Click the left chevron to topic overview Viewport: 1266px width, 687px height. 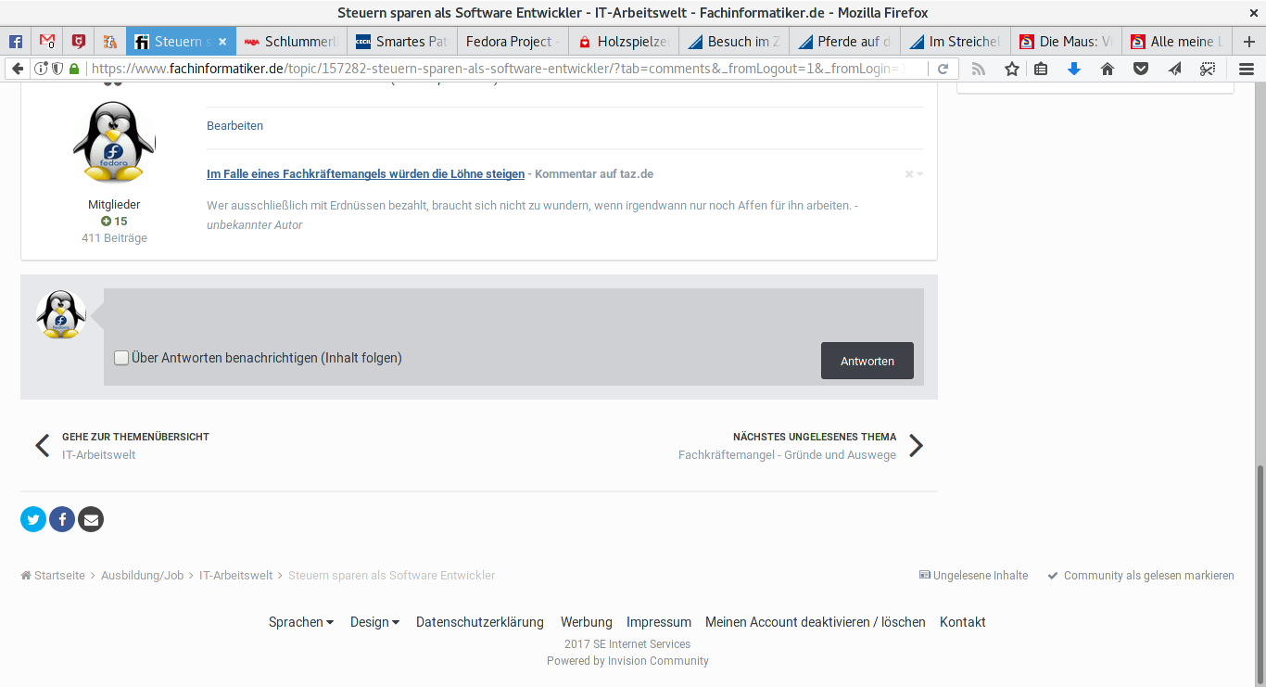click(42, 446)
